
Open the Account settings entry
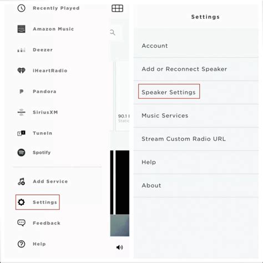[196, 45]
